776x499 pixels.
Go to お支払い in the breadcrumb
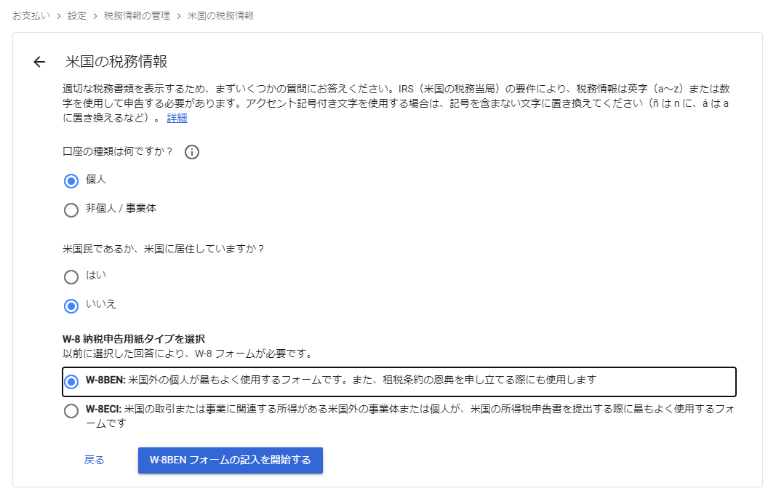(x=31, y=16)
